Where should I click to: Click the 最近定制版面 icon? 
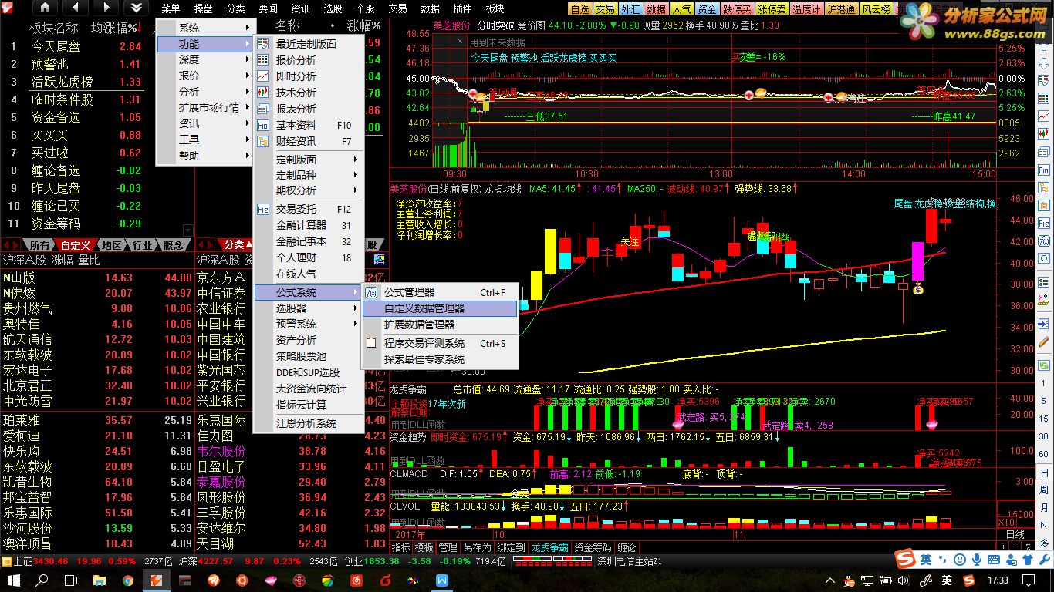(263, 44)
